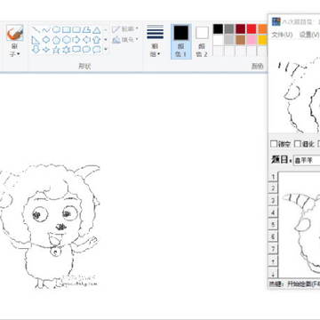320x320 pixels.
Task: Choose the pentagon shape
Action: click(56, 40)
